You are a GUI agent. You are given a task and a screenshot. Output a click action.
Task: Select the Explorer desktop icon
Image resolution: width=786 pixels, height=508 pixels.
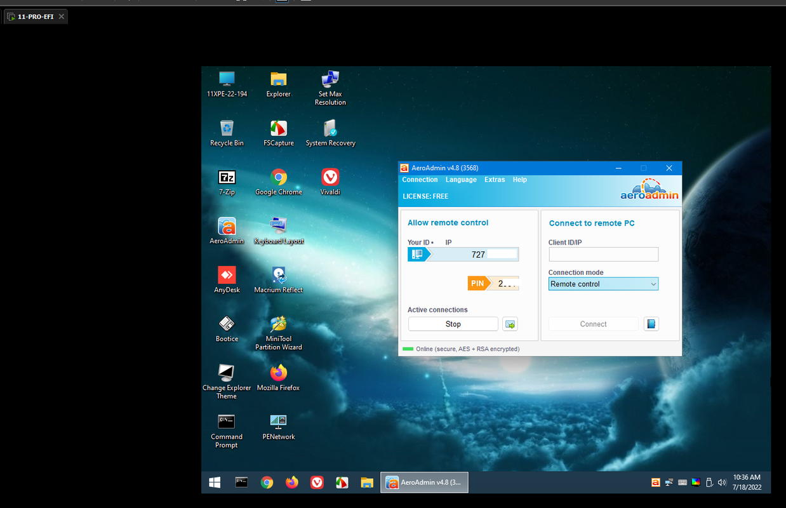pyautogui.click(x=278, y=84)
